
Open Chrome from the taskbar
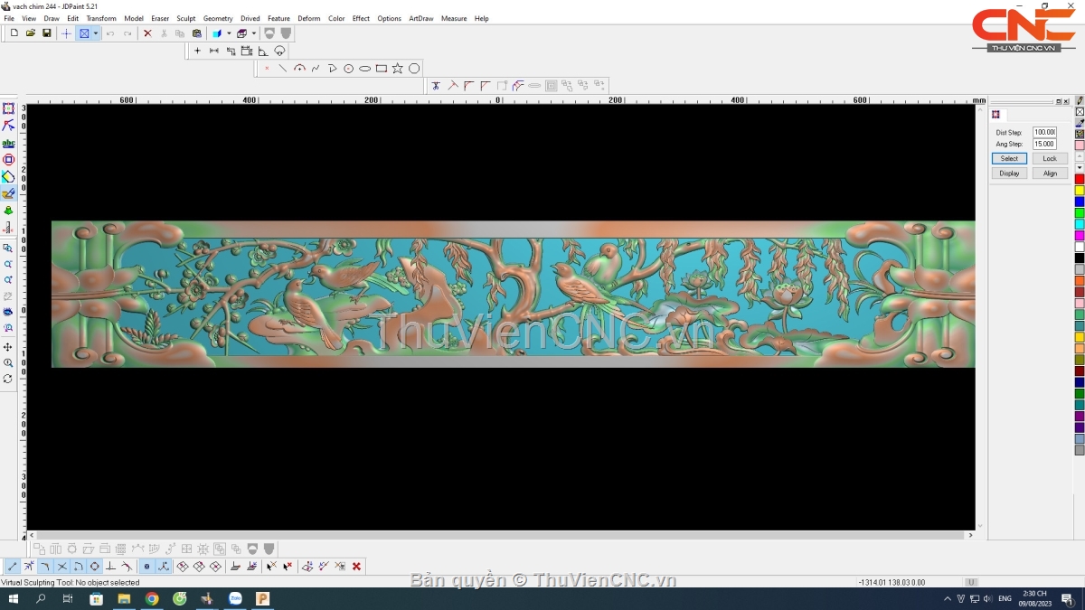tap(152, 598)
